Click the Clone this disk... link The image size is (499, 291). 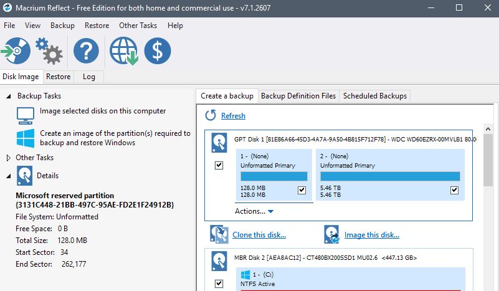(259, 235)
